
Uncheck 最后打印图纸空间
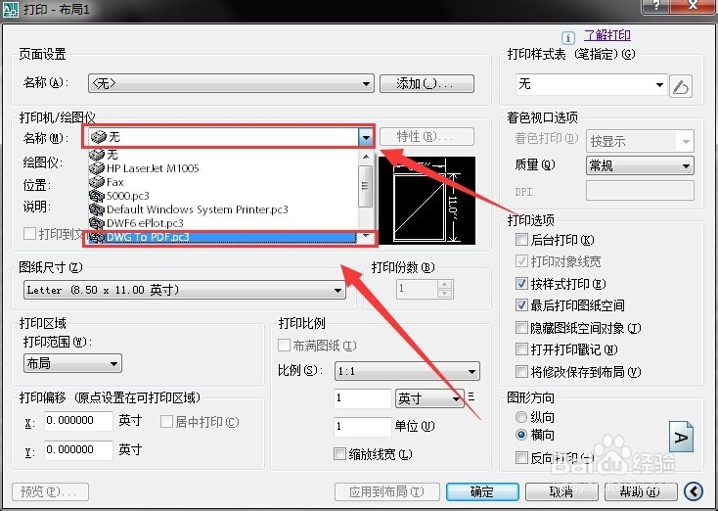pyautogui.click(x=521, y=305)
